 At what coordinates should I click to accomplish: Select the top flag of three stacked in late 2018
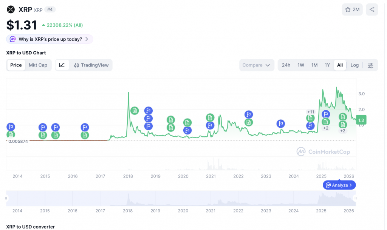(148, 110)
